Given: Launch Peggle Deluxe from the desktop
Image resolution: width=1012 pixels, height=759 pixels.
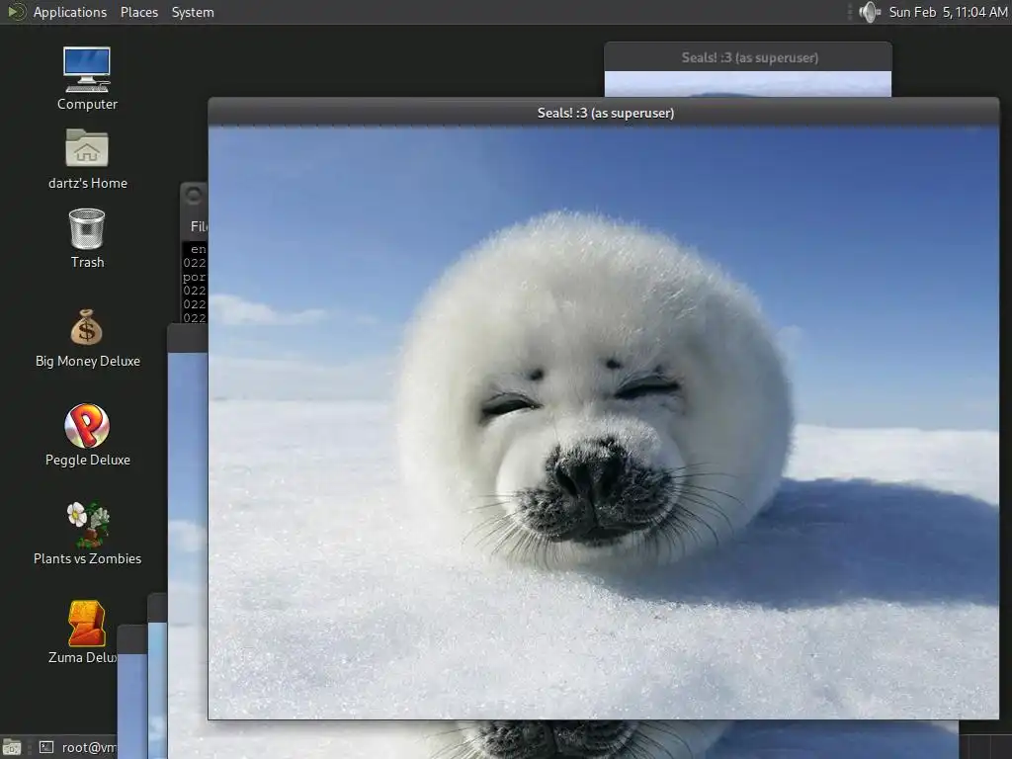Looking at the screenshot, I should (x=87, y=426).
